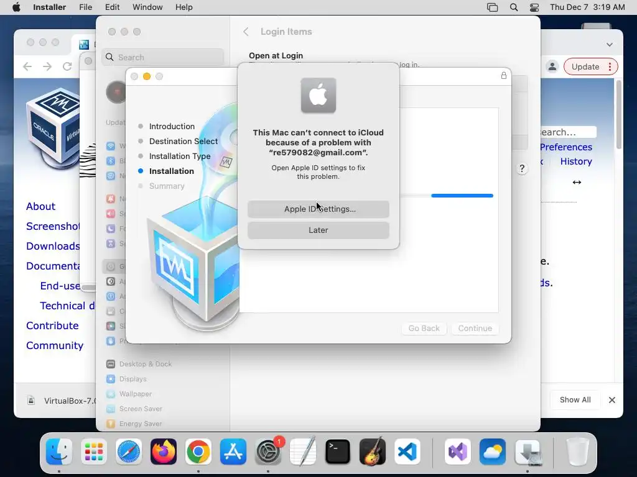637x477 pixels.
Task: Click Chrome Update button
Action: click(x=585, y=67)
